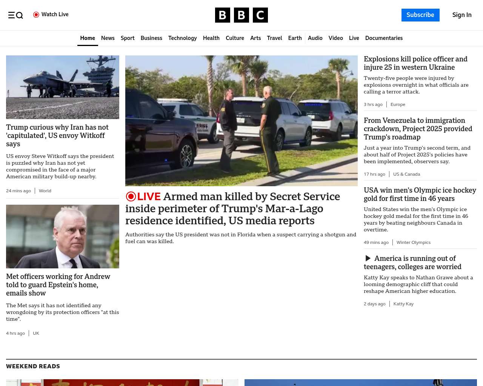The image size is (483, 386).
Task: Click the play icon beside America teenagers story
Action: point(368,258)
